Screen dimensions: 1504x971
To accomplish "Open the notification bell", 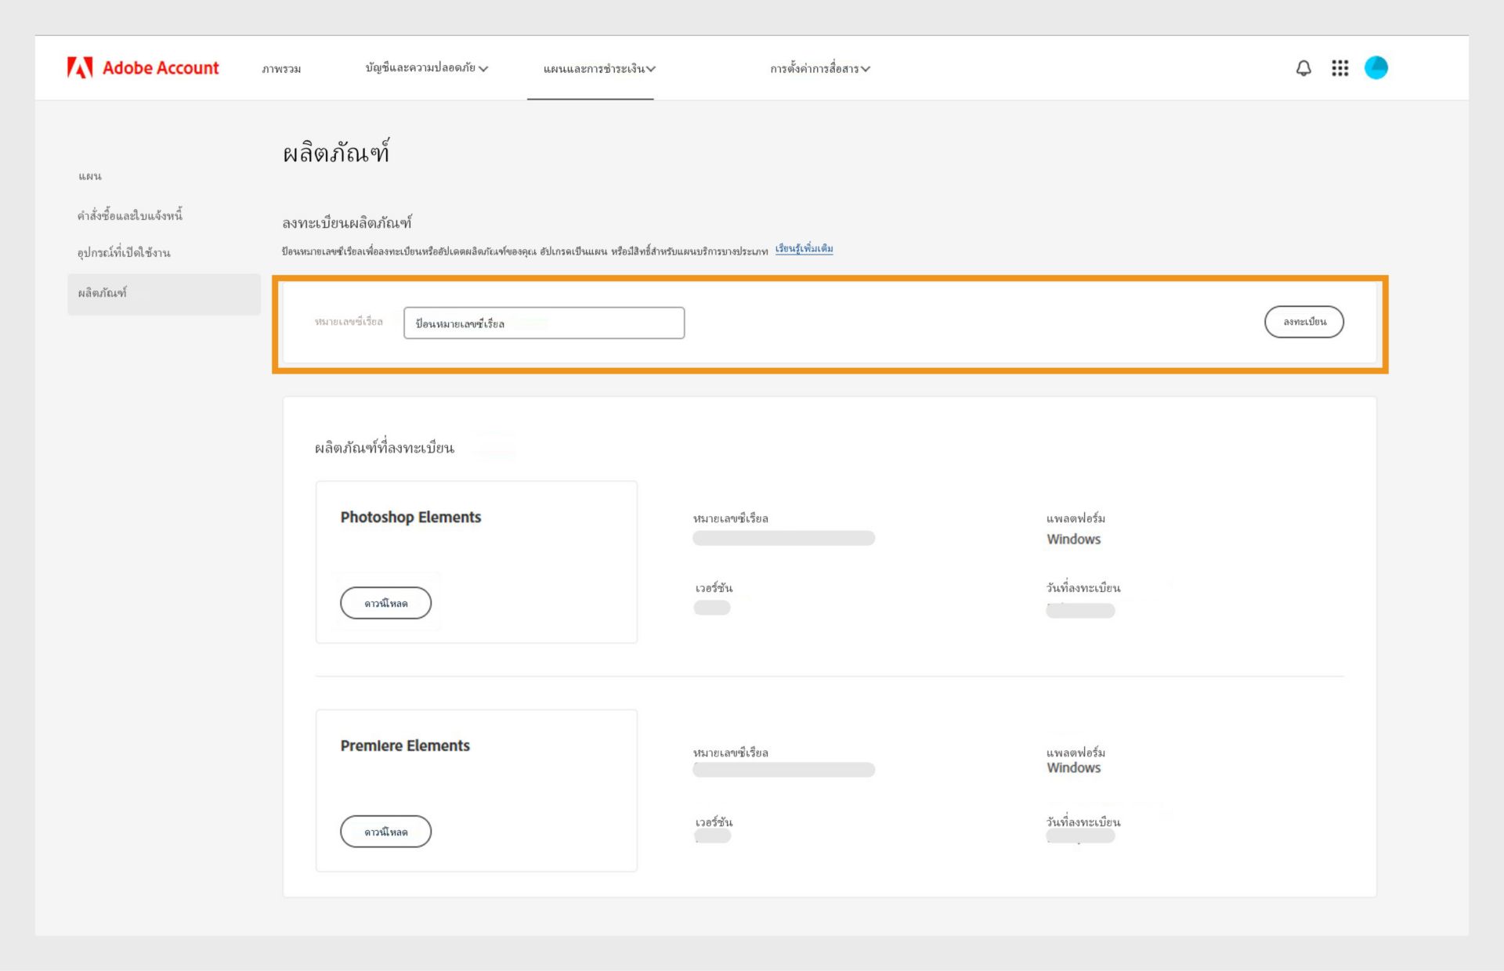I will [x=1303, y=67].
